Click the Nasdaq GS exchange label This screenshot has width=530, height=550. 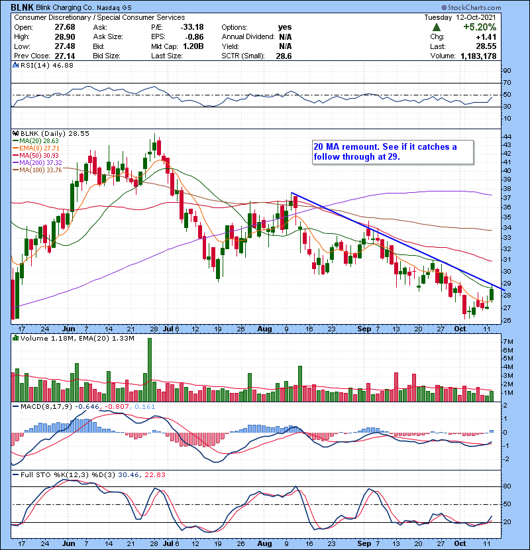coord(114,7)
